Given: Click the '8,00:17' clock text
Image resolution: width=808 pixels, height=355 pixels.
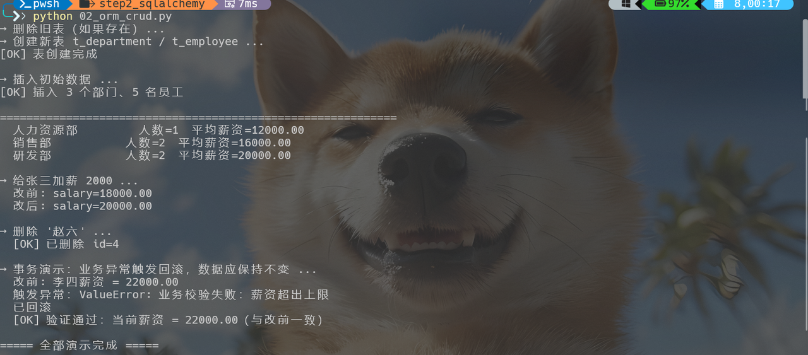Looking at the screenshot, I should (757, 4).
